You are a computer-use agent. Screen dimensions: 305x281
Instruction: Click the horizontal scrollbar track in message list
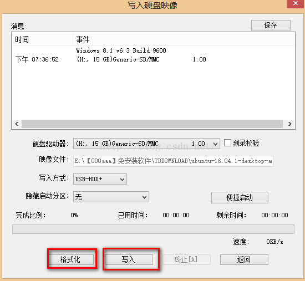pyautogui.click(x=152, y=124)
